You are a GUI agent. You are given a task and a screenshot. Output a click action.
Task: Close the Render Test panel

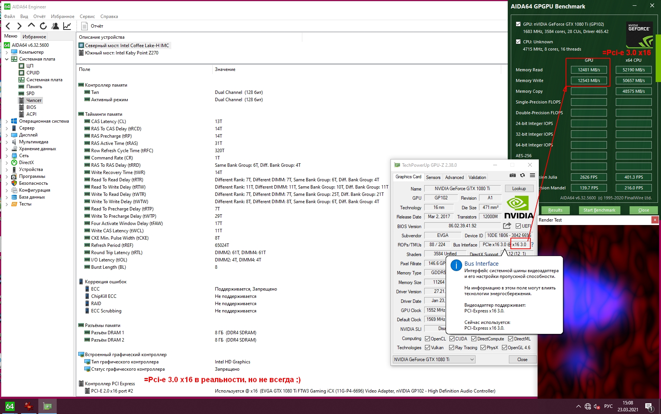tap(655, 220)
